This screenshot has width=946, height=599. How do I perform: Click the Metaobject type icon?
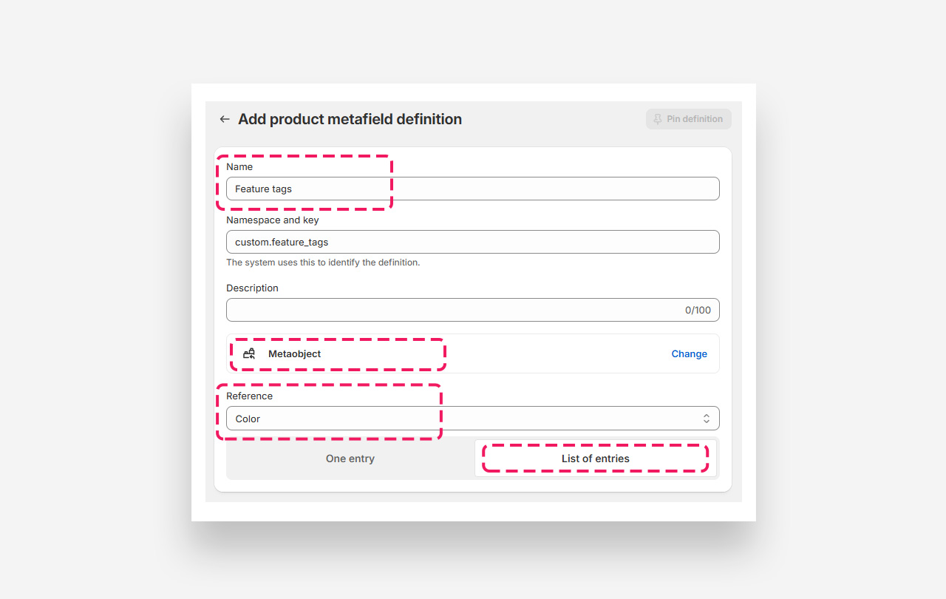[x=249, y=354]
